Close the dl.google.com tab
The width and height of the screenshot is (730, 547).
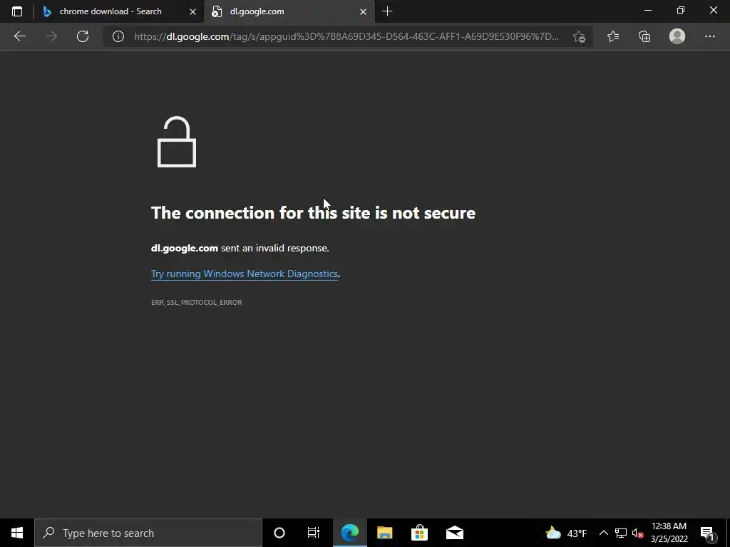[x=363, y=11]
